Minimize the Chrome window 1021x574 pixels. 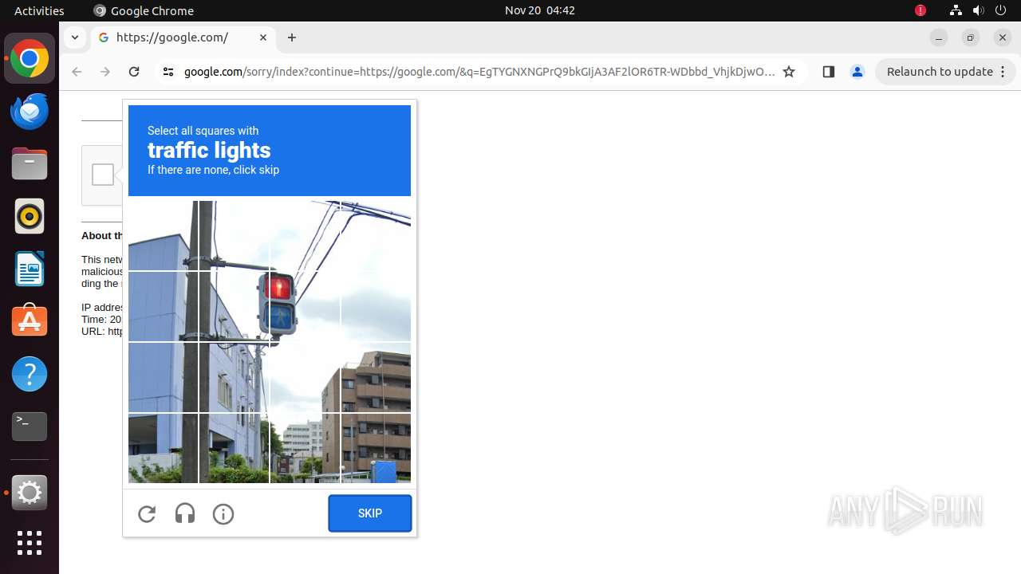(939, 37)
